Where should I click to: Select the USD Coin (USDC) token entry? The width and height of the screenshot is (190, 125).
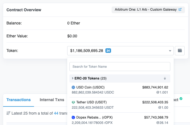[x=120, y=90]
